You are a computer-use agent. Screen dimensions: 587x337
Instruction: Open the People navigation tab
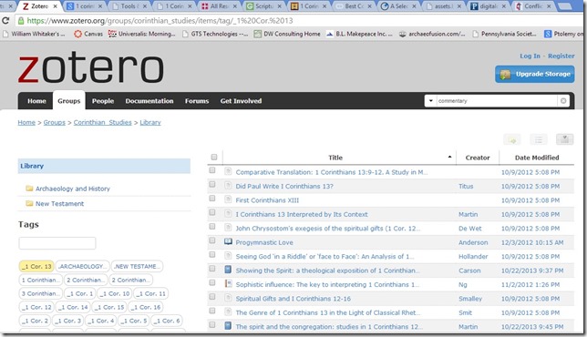point(103,101)
